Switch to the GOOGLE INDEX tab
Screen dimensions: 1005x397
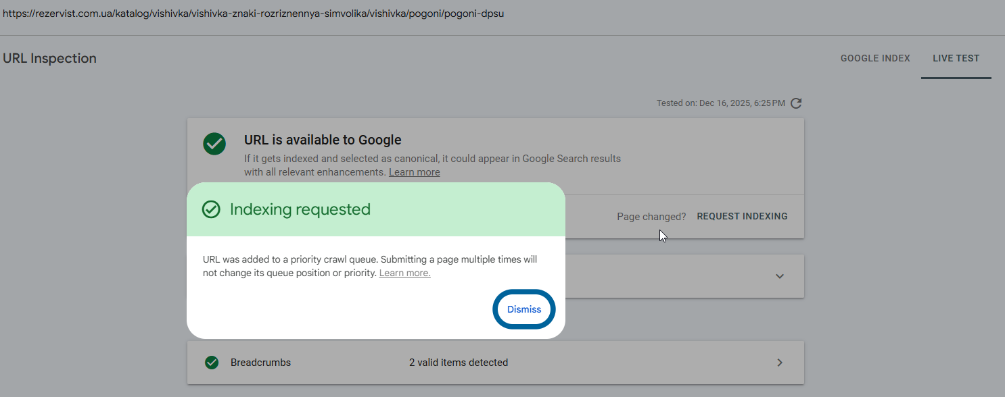pos(875,58)
